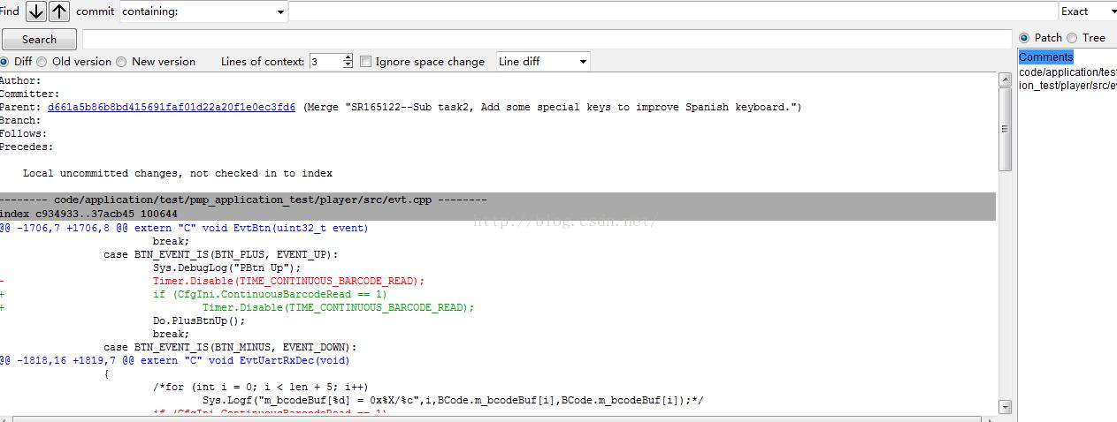This screenshot has height=422, width=1117.
Task: Select the 'Old version' radio button
Action: click(x=44, y=62)
